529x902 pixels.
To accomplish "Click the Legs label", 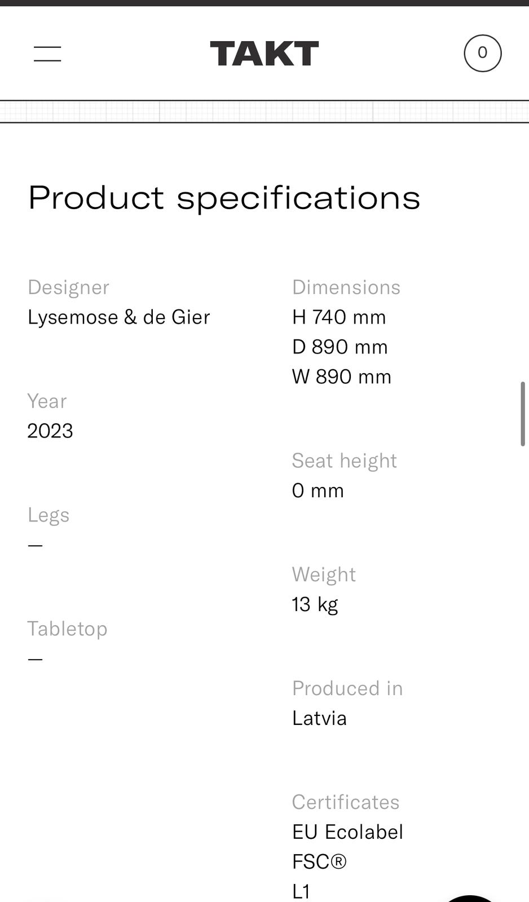I will coord(49,515).
